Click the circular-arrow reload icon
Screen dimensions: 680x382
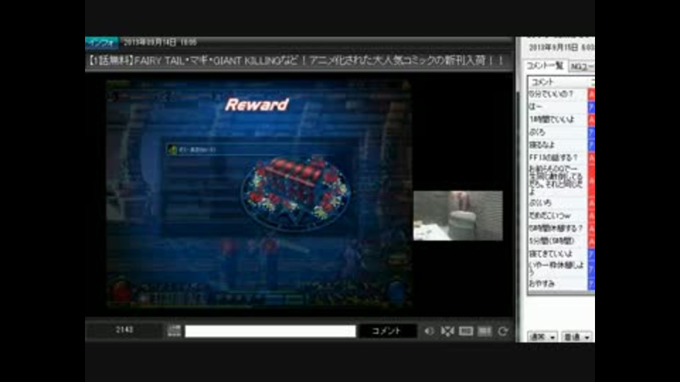503,331
